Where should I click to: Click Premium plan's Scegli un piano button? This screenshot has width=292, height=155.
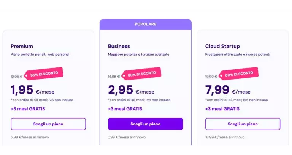[x=48, y=124]
